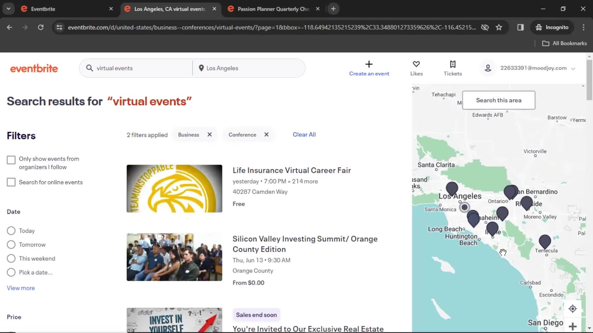Click the Eventbrite home logo icon
593x333 pixels.
[x=34, y=68]
